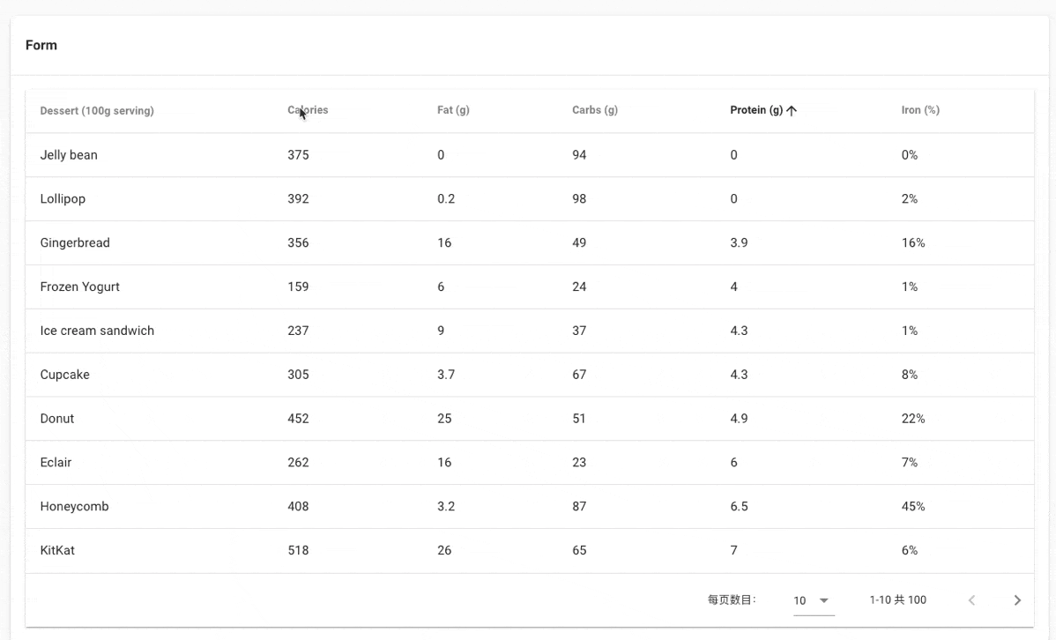Click the Gingerbread table row
Viewport: 1056px width, 640px height.
click(x=530, y=242)
